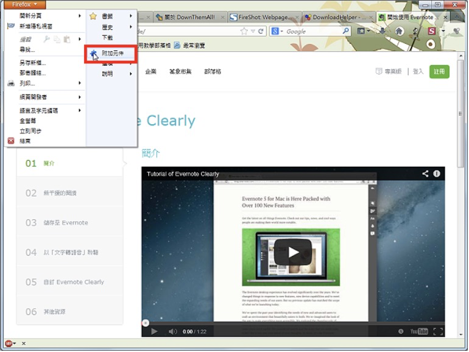This screenshot has width=469, height=352.
Task: Click the reload page icon
Action: click(x=261, y=31)
